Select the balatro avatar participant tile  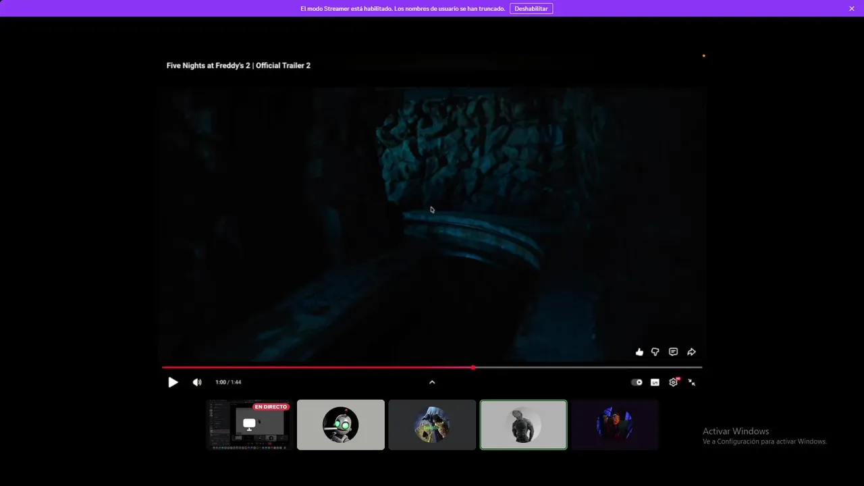point(432,425)
